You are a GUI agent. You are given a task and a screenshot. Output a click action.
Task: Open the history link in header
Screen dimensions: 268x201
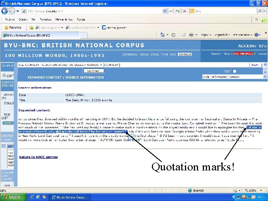pyautogui.click(x=216, y=54)
